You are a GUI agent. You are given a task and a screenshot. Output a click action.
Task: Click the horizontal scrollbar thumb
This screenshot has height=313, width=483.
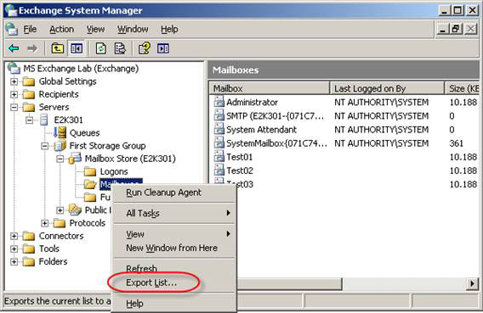[289, 283]
